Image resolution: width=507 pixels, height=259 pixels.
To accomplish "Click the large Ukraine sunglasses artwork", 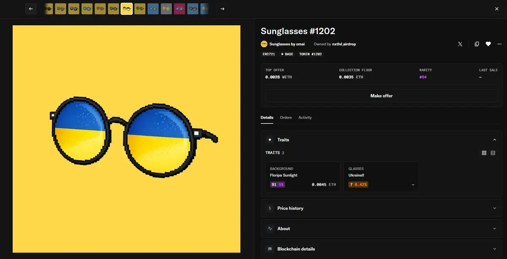I will pos(126,139).
